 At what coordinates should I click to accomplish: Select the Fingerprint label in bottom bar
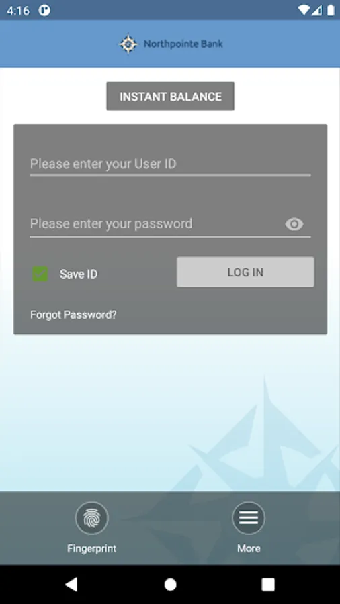tap(92, 548)
